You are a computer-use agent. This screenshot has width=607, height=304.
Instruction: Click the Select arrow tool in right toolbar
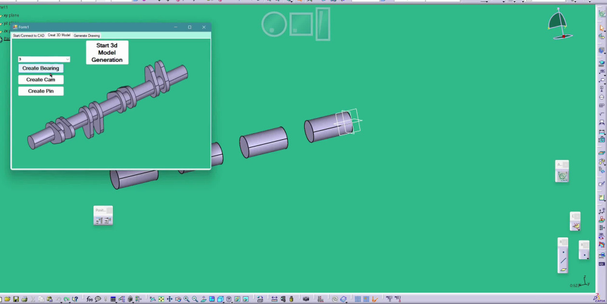602,28
